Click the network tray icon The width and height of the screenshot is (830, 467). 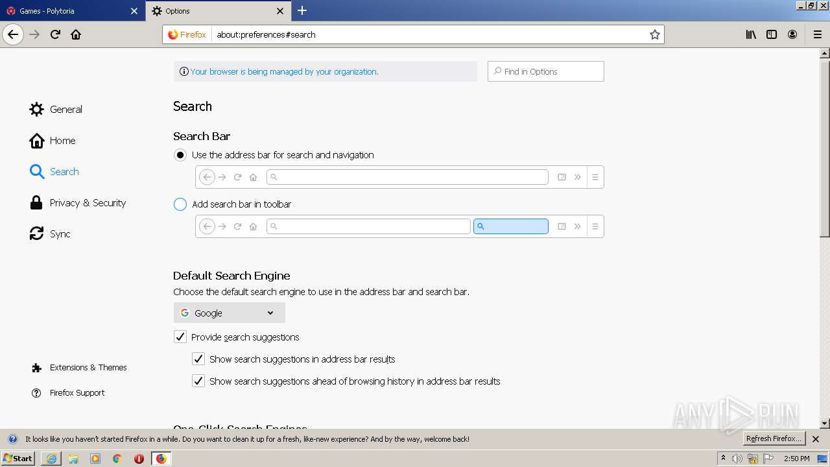click(x=753, y=459)
